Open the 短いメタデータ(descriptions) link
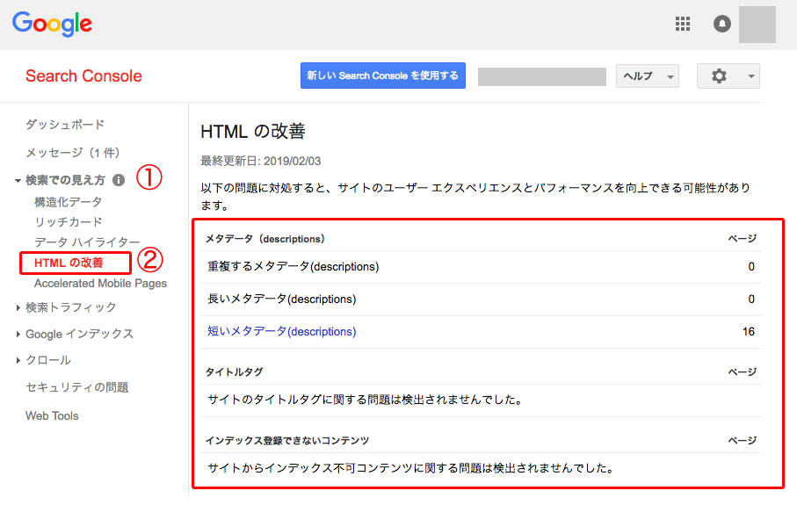The width and height of the screenshot is (797, 505). click(281, 331)
